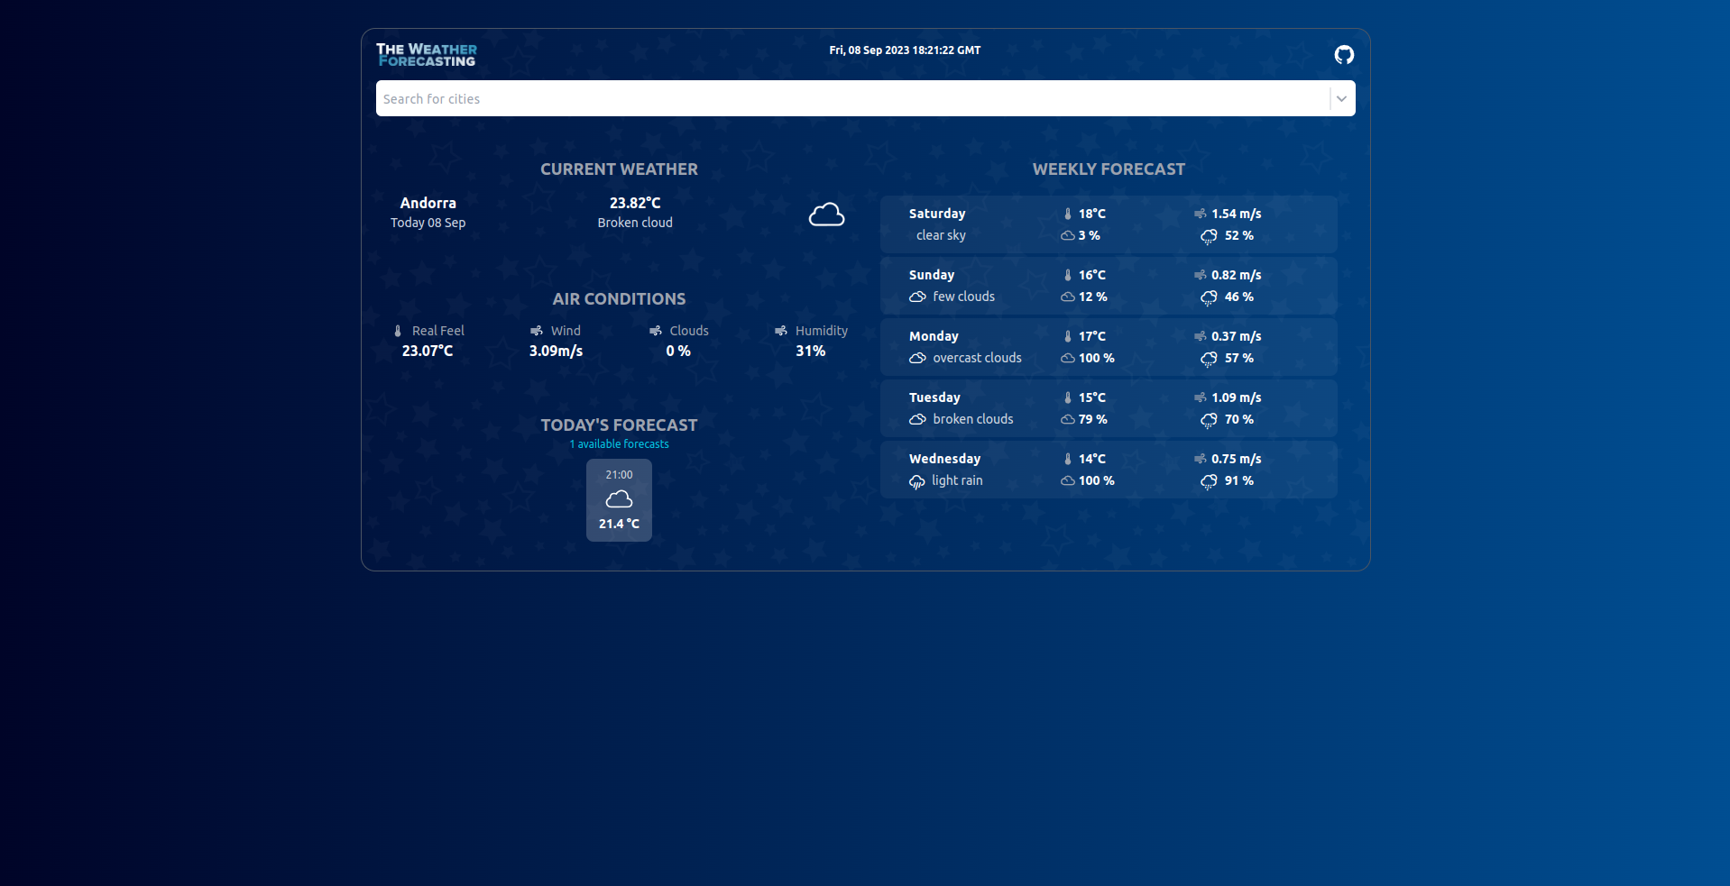Viewport: 1730px width, 886px height.
Task: Click the 1 available forecasts text
Action: click(619, 444)
